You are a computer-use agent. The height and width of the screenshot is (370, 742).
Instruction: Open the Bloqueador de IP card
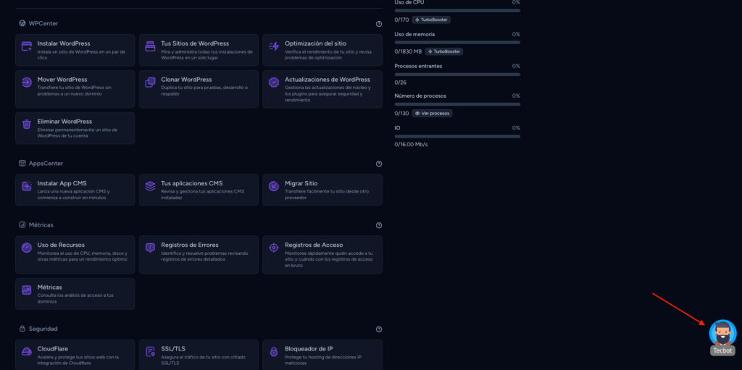point(322,356)
